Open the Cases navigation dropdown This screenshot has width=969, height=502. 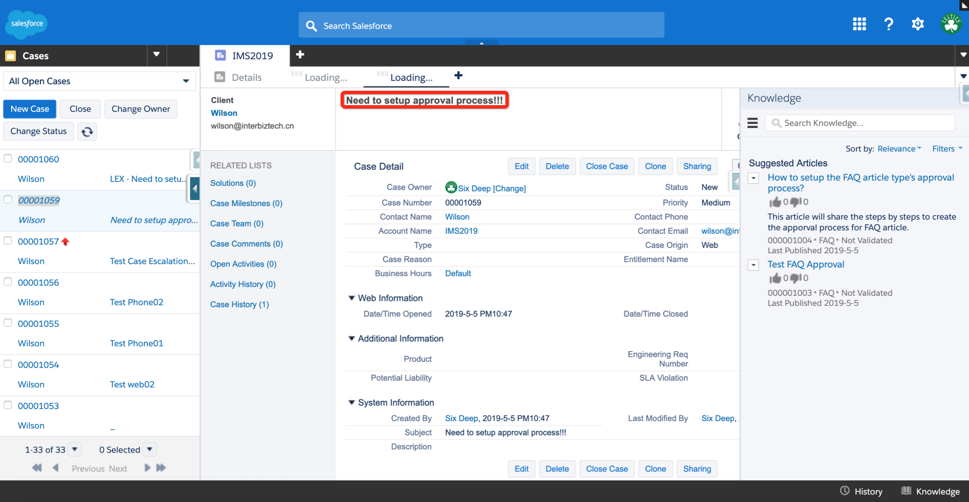pyautogui.click(x=156, y=55)
